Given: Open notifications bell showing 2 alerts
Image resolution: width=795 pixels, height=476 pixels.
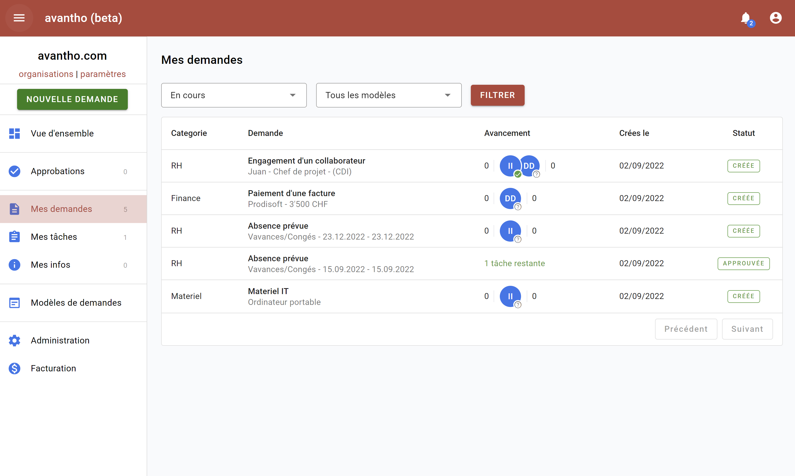Looking at the screenshot, I should click(x=746, y=18).
